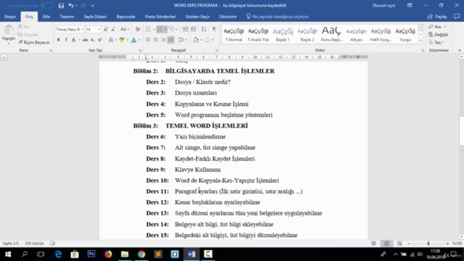
Task: Click the proofing icon in status bar
Action: [53, 244]
